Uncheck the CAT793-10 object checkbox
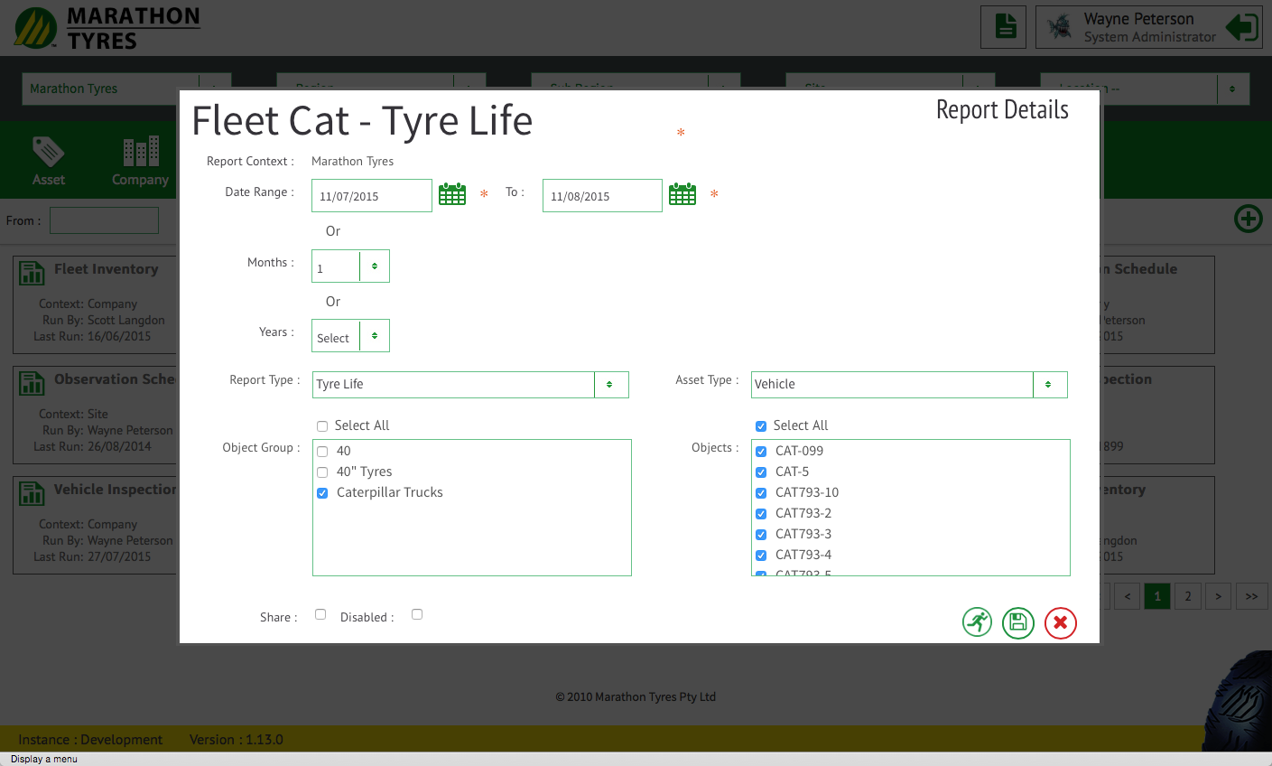The width and height of the screenshot is (1272, 766). (x=761, y=493)
